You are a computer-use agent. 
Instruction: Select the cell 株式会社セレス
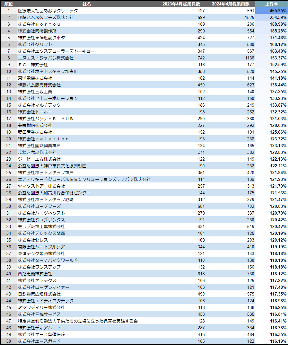tap(33, 240)
